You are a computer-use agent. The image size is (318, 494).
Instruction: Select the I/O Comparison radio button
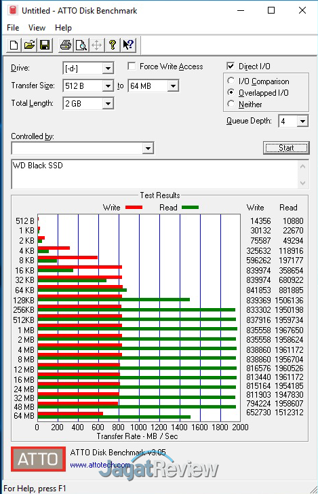coord(231,81)
